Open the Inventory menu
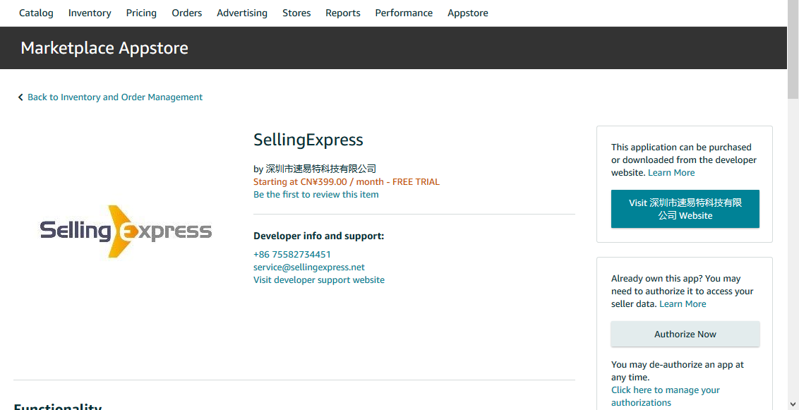 90,13
